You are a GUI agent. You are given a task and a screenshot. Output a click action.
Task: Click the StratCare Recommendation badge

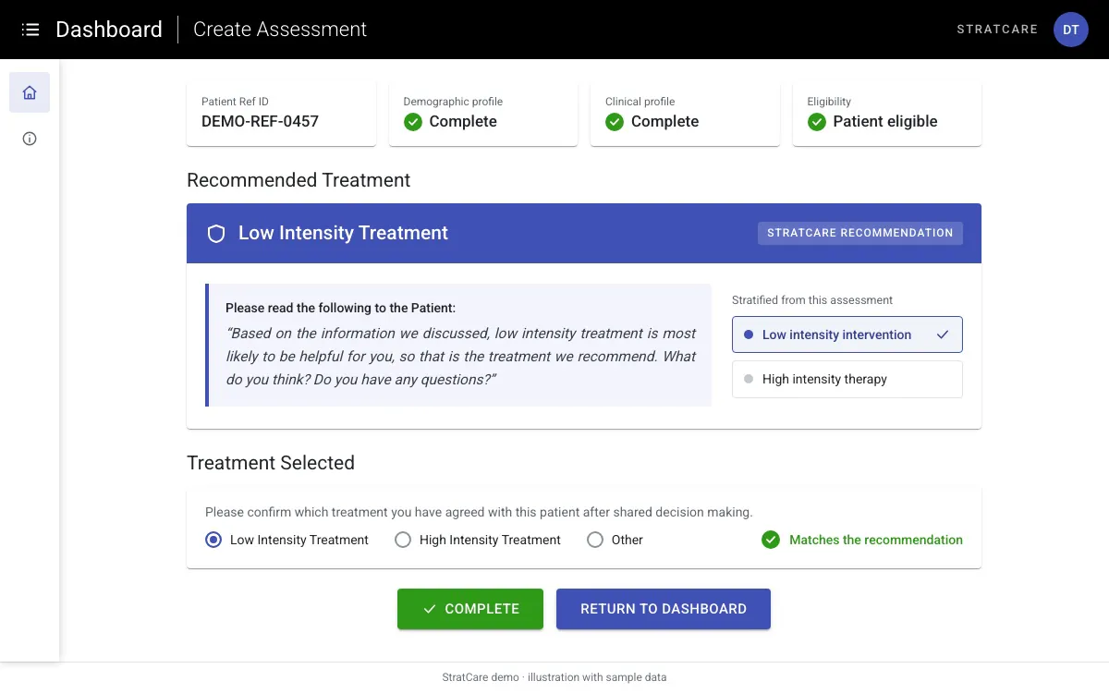(860, 233)
